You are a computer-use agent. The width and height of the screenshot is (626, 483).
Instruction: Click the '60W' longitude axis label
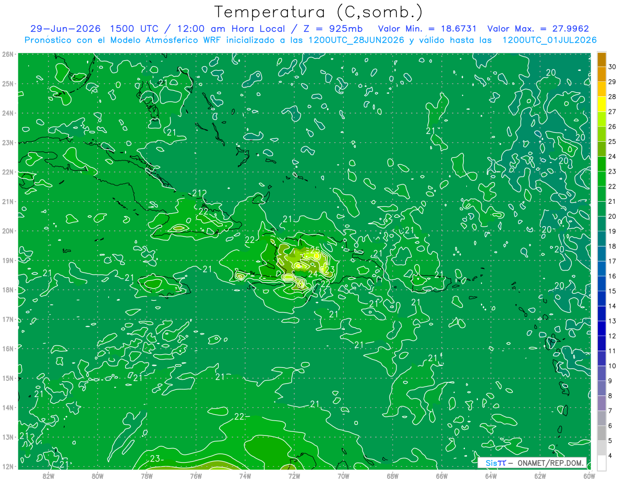coord(589,476)
